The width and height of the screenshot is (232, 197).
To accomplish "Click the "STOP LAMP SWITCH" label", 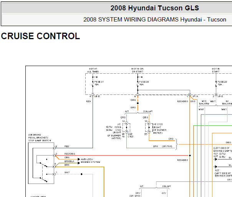I will click(40, 141).
